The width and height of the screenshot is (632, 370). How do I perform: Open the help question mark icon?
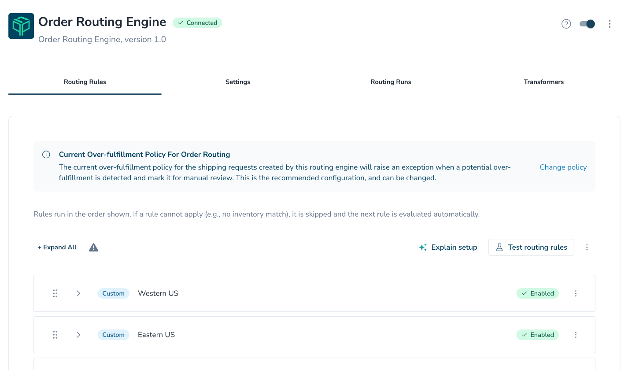pyautogui.click(x=566, y=24)
